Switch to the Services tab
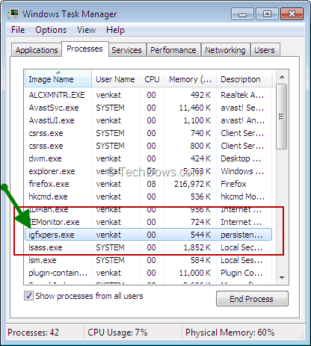This screenshot has height=346, width=311. click(x=126, y=50)
